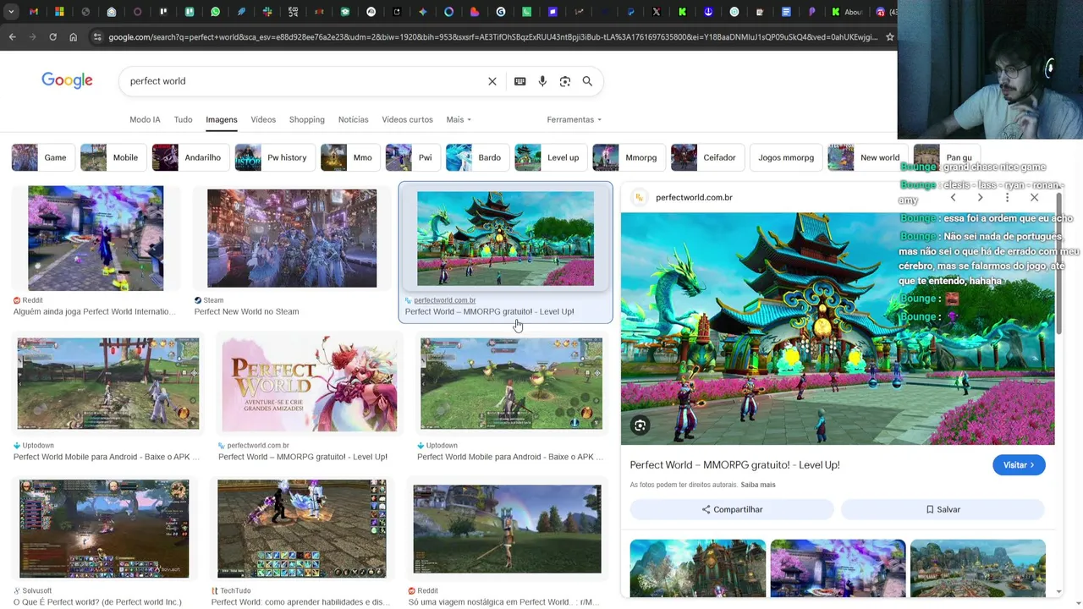The height and width of the screenshot is (609, 1083).
Task: View site information icon in address bar
Action: click(x=97, y=37)
